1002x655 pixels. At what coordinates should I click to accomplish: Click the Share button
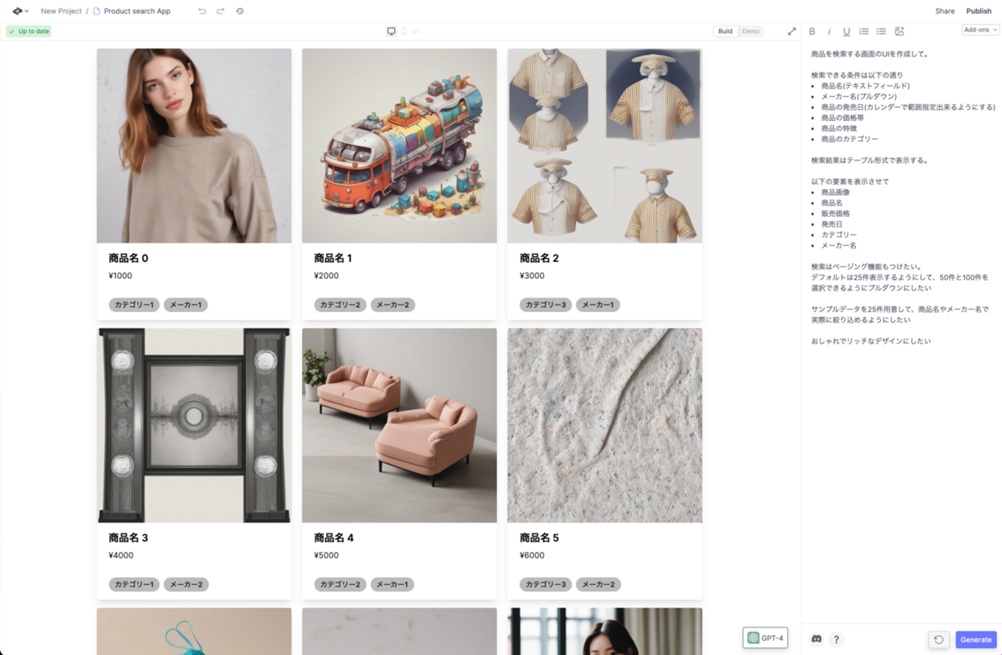[x=945, y=11]
